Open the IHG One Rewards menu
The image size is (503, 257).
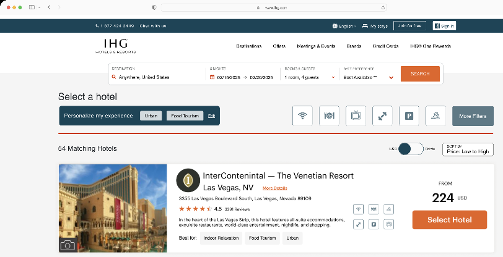coord(431,46)
